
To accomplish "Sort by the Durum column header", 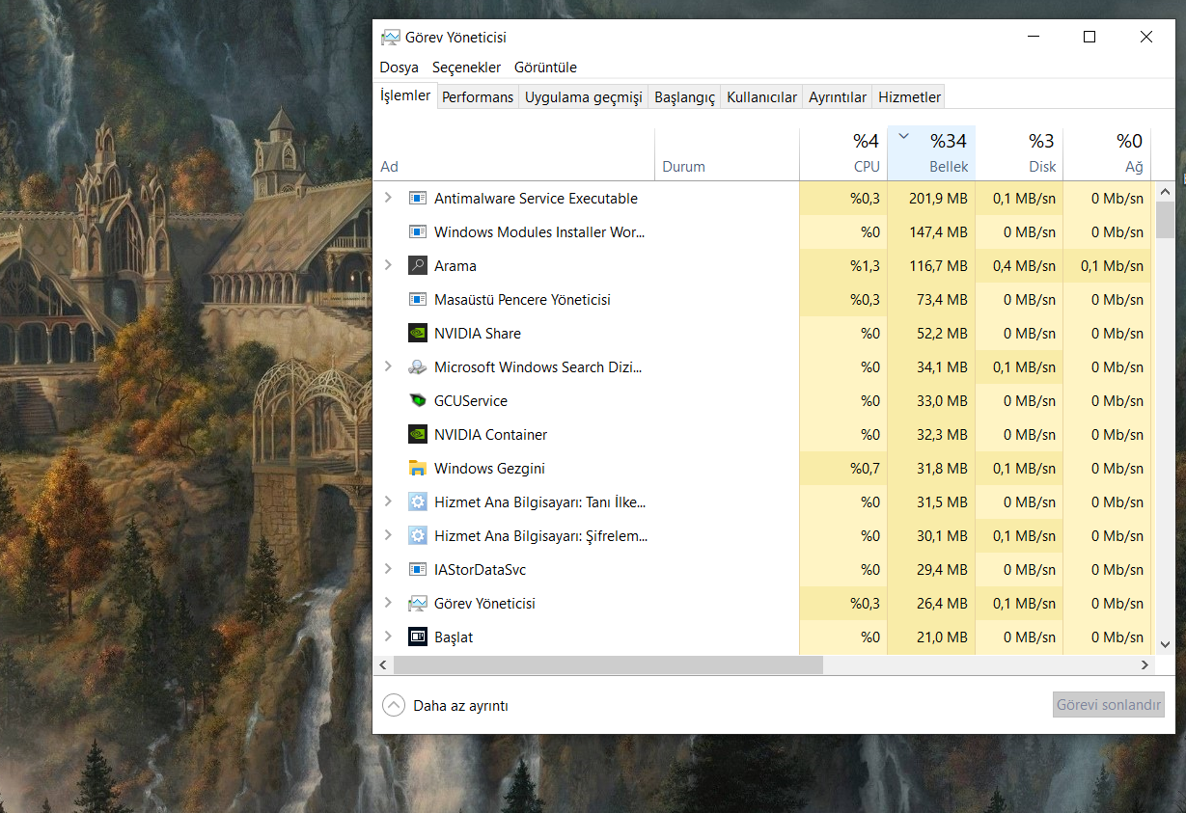I will 727,153.
